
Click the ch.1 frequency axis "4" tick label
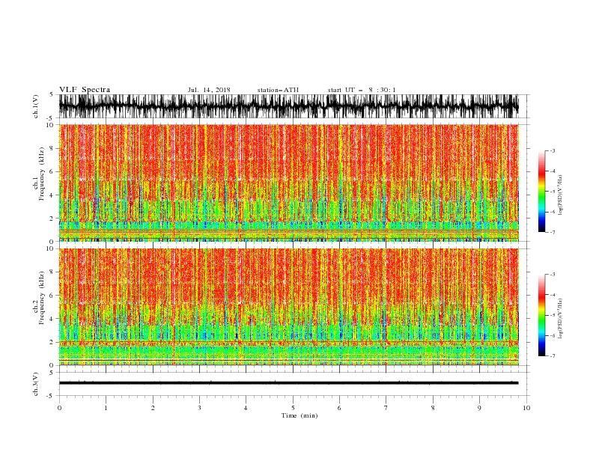tap(52, 195)
